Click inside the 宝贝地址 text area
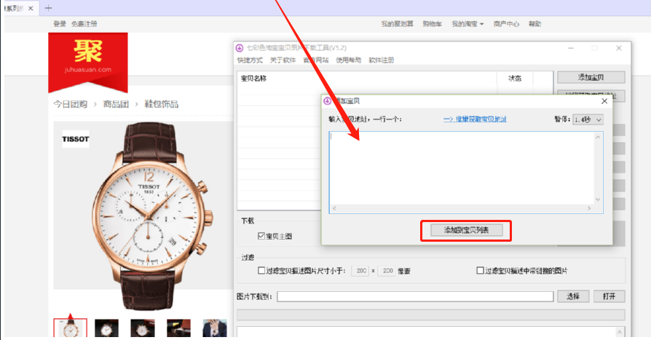 pyautogui.click(x=462, y=168)
